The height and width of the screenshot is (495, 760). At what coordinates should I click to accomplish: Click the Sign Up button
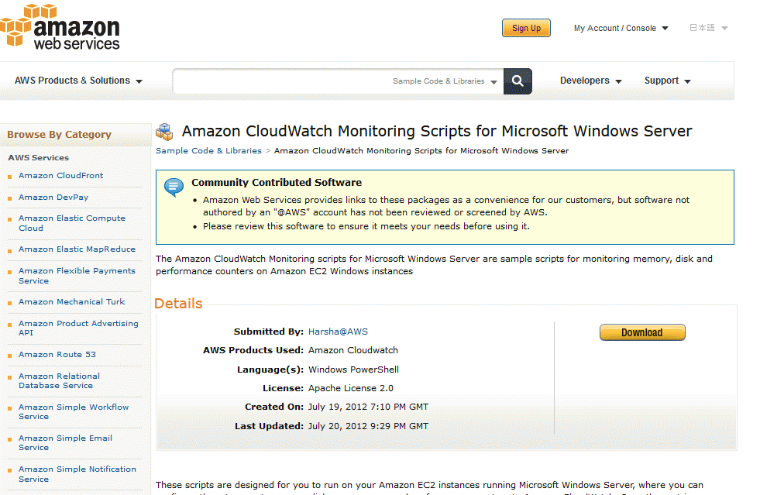point(526,28)
